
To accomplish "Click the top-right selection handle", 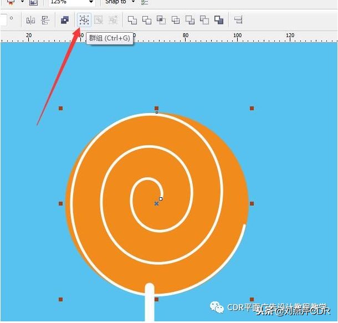I will [x=252, y=108].
